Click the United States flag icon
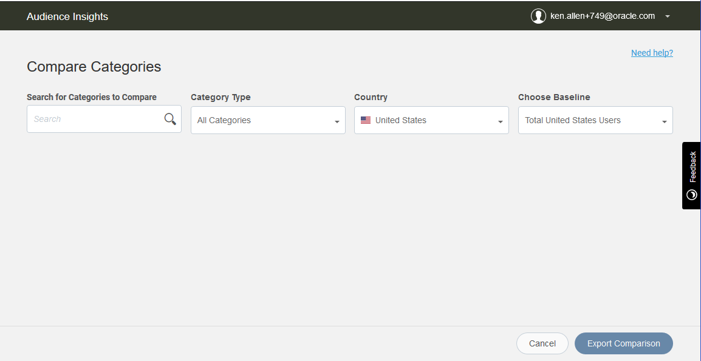 366,120
